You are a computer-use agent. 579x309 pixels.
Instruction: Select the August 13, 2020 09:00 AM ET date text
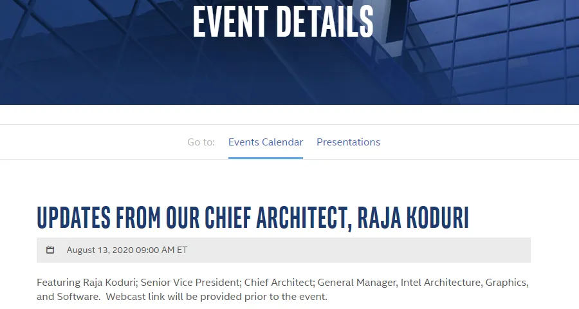coord(127,250)
